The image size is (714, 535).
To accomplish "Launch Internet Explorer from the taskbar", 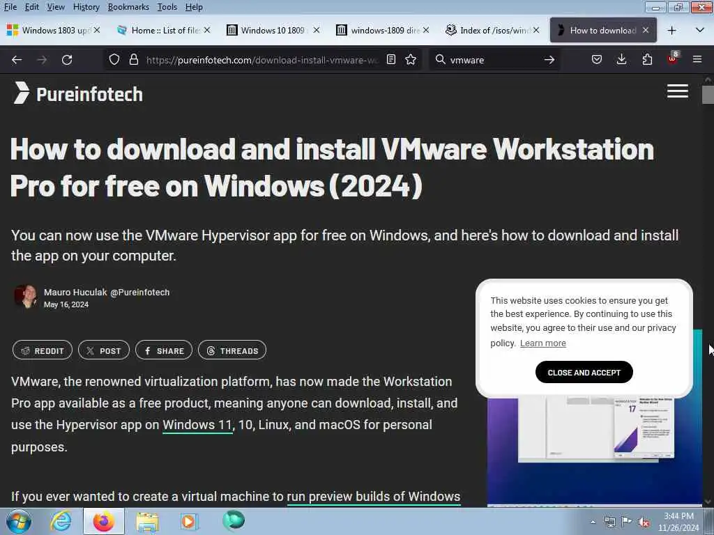I will point(61,521).
